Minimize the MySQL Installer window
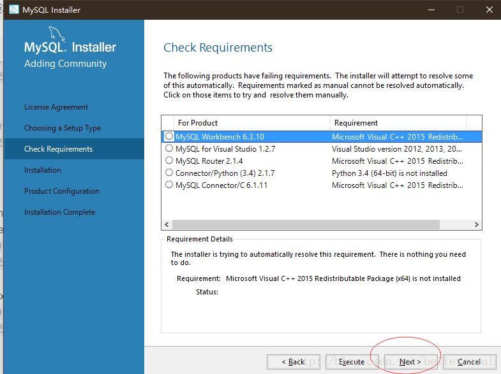The height and width of the screenshot is (374, 501). coord(431,10)
